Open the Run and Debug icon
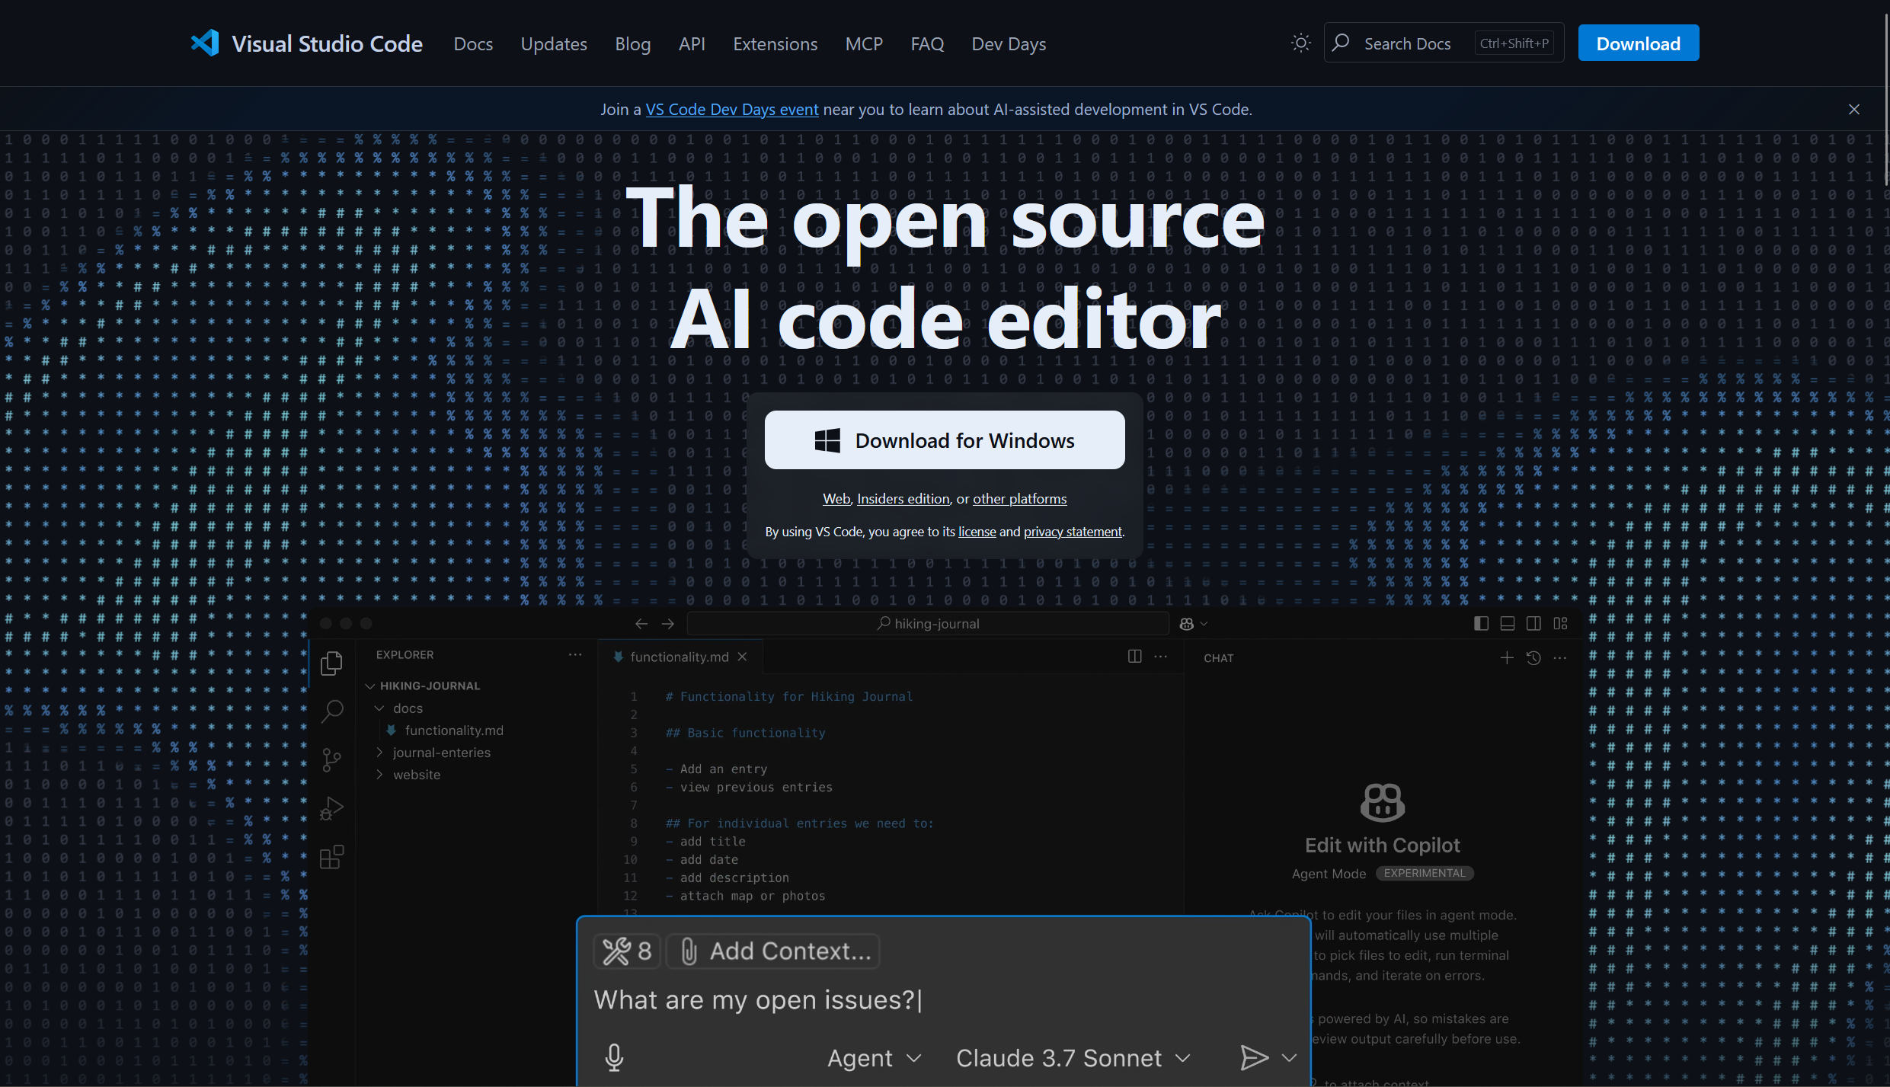 (x=332, y=808)
